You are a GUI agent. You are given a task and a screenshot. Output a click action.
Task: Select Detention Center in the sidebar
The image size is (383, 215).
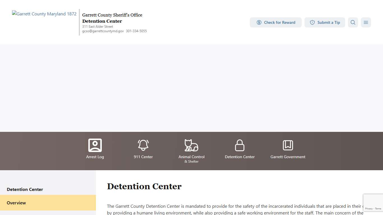pyautogui.click(x=25, y=189)
